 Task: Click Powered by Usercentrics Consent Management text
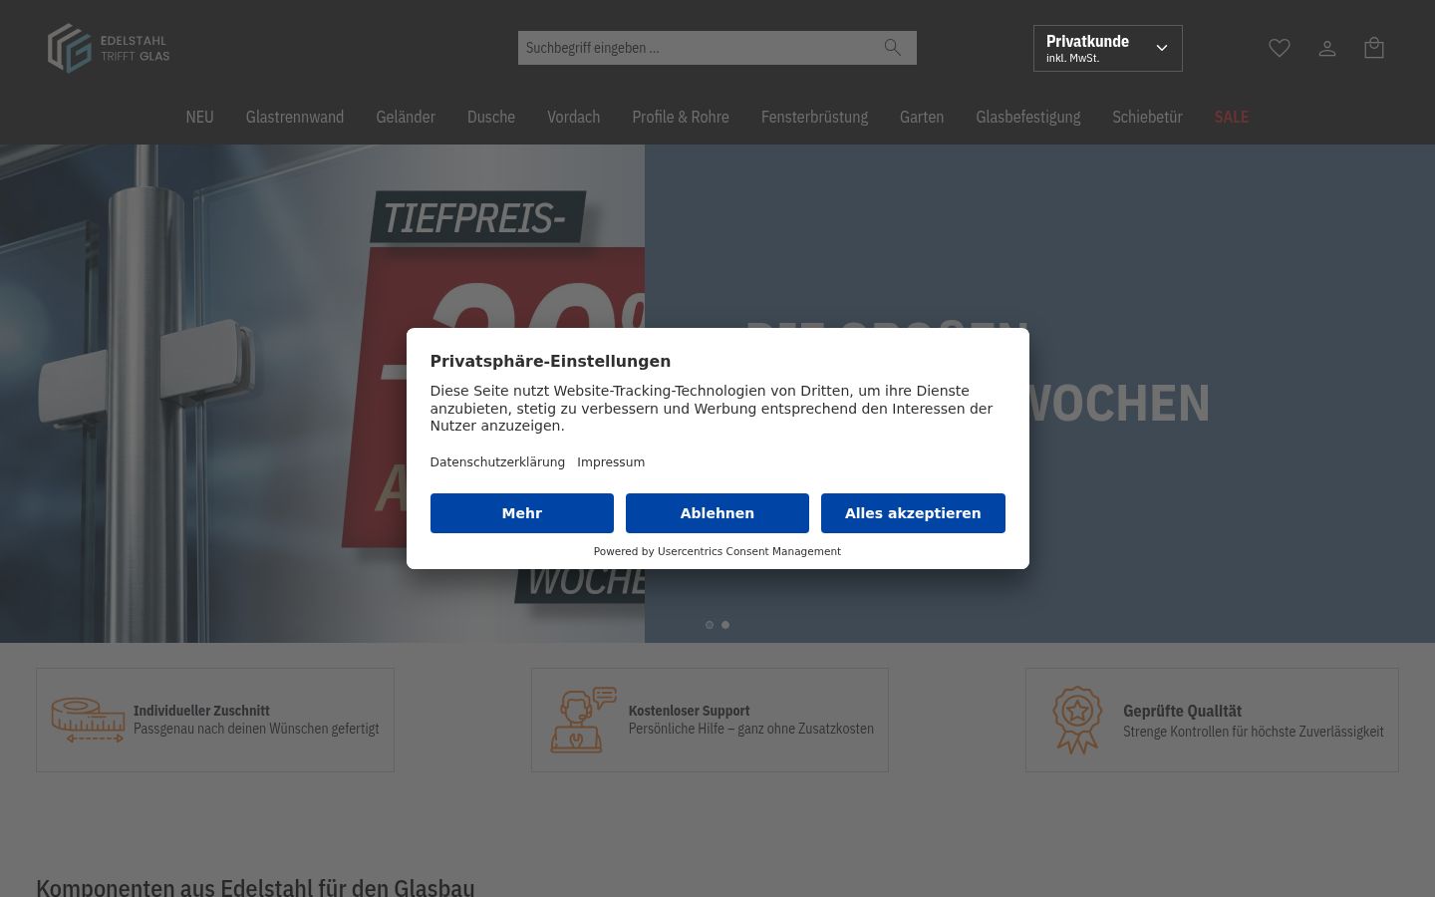(717, 551)
